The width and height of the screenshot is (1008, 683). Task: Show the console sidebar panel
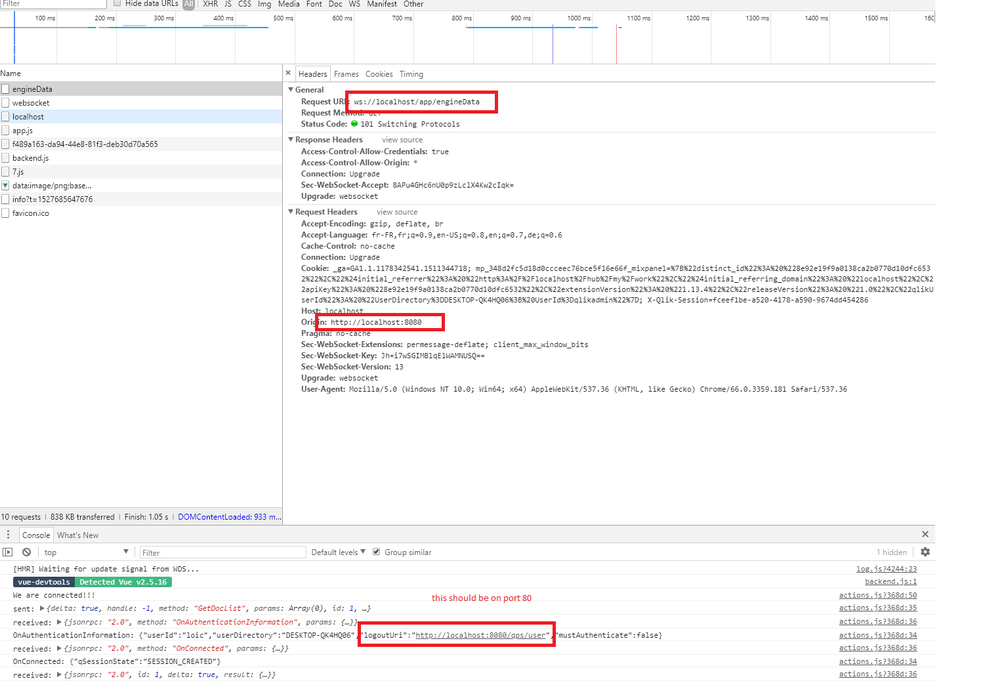point(8,552)
